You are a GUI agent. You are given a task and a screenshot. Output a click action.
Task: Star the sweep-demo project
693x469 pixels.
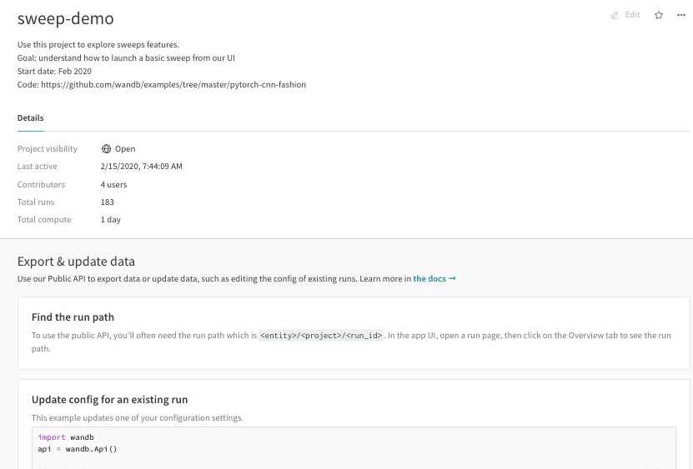tap(659, 15)
